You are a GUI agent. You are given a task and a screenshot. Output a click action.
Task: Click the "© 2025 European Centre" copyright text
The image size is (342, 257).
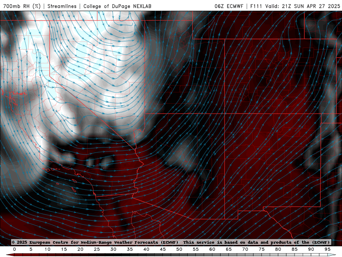pos(40,242)
